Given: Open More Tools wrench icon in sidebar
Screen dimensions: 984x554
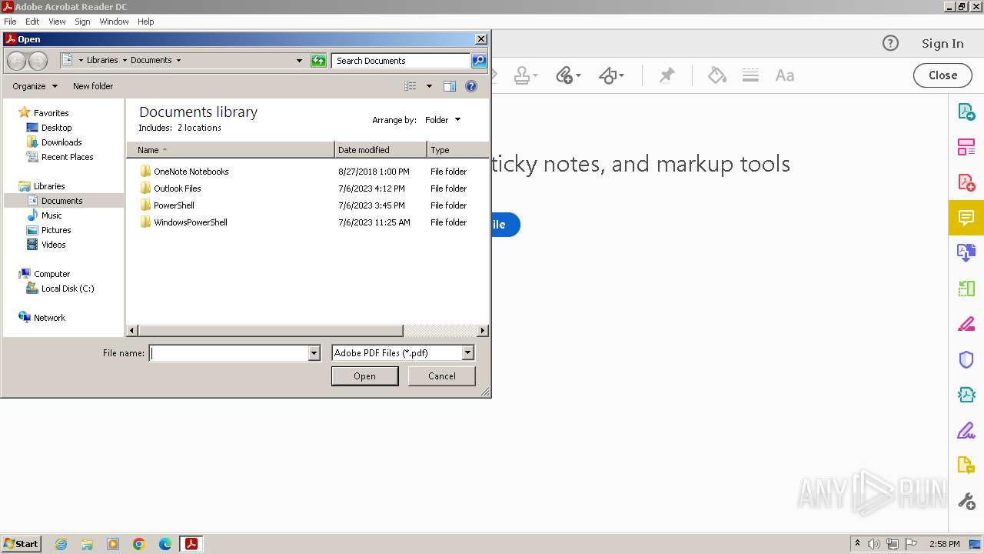Looking at the screenshot, I should [966, 501].
